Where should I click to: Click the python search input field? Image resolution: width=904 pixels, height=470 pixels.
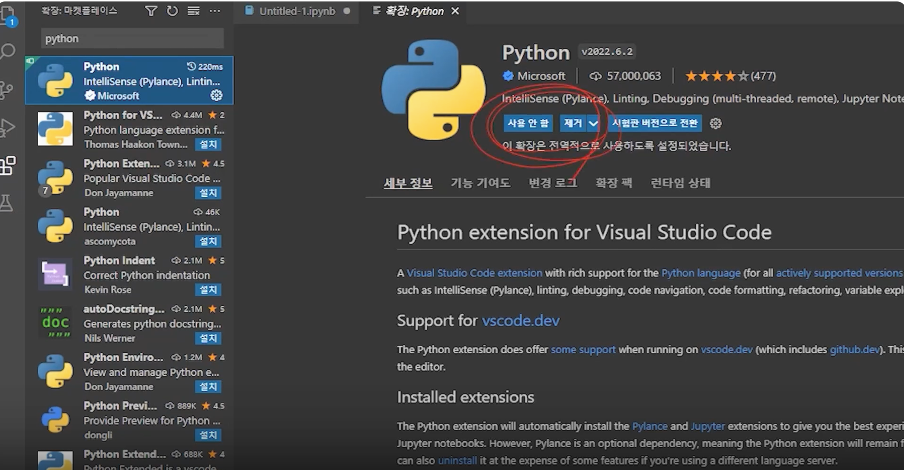tap(132, 39)
